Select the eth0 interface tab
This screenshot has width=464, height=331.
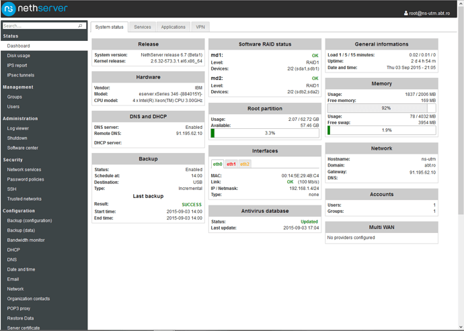(217, 164)
